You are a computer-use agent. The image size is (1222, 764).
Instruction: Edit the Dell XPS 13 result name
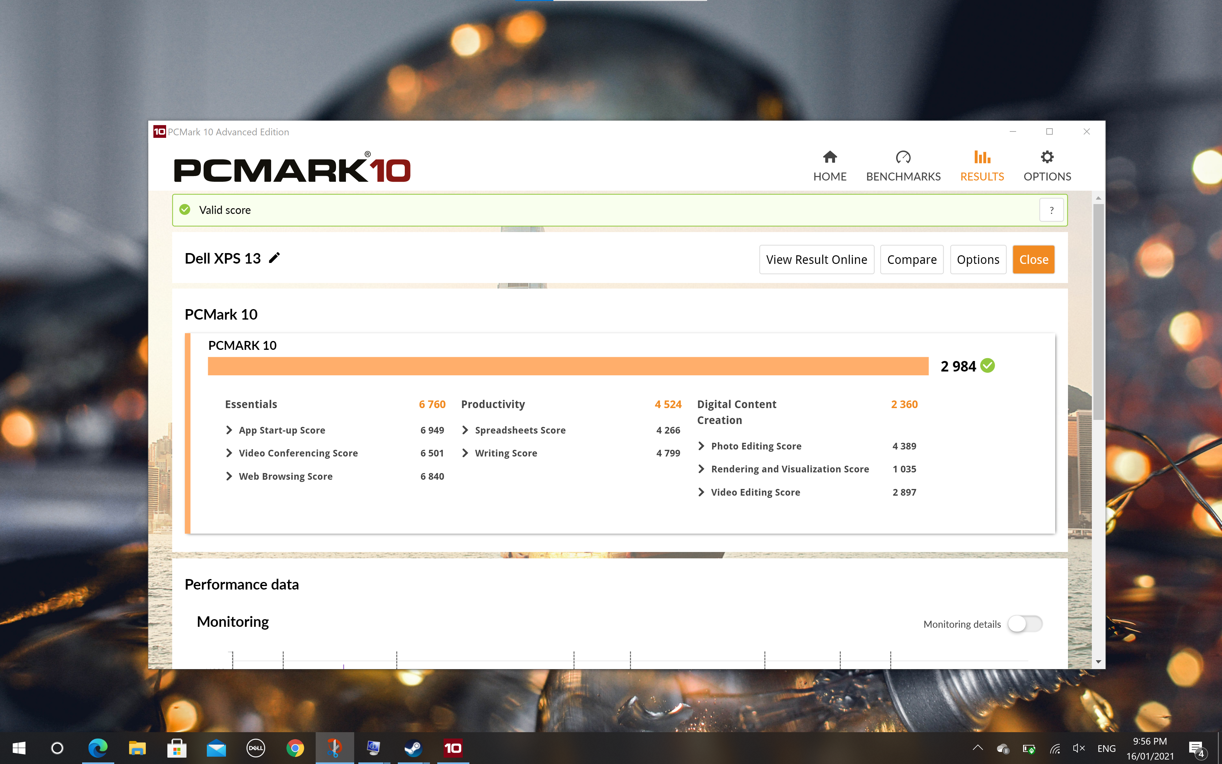274,258
